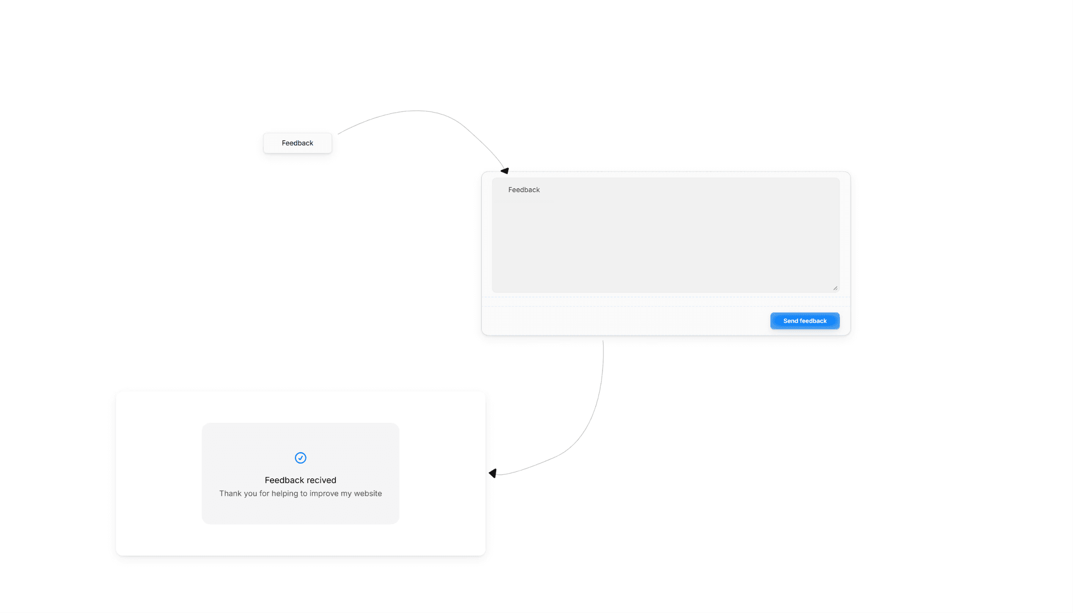Click the text area resize handle

(x=835, y=288)
